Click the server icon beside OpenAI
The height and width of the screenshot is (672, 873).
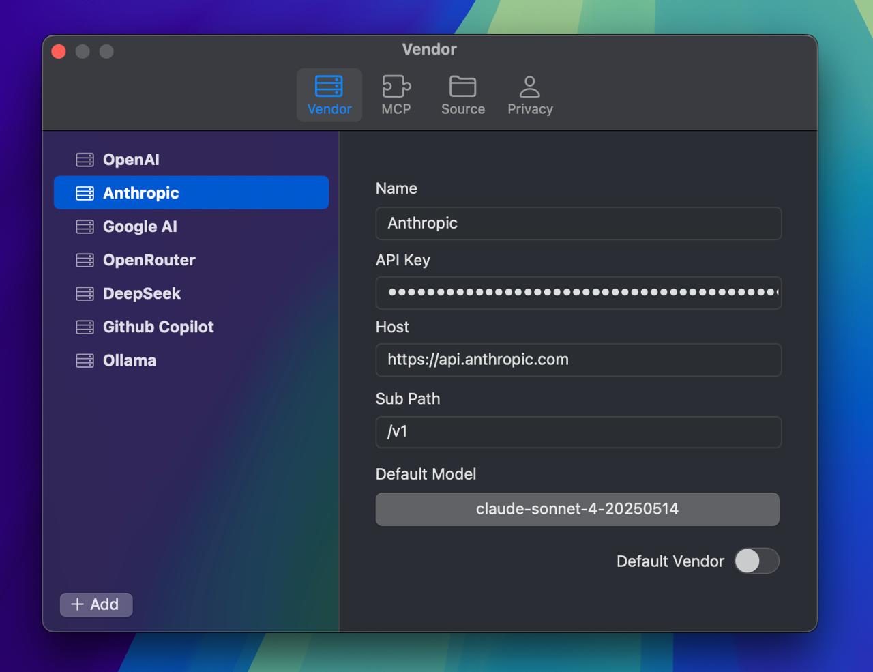pyautogui.click(x=85, y=160)
